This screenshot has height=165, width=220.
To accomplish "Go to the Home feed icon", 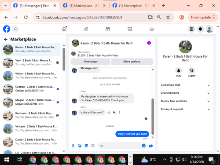I will coord(64,29).
